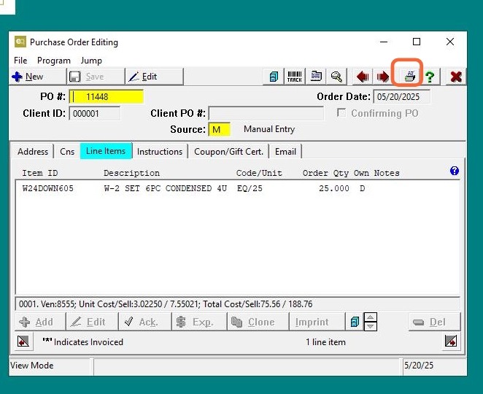
Task: Click the red X exit icon in toolbar
Action: coord(456,77)
